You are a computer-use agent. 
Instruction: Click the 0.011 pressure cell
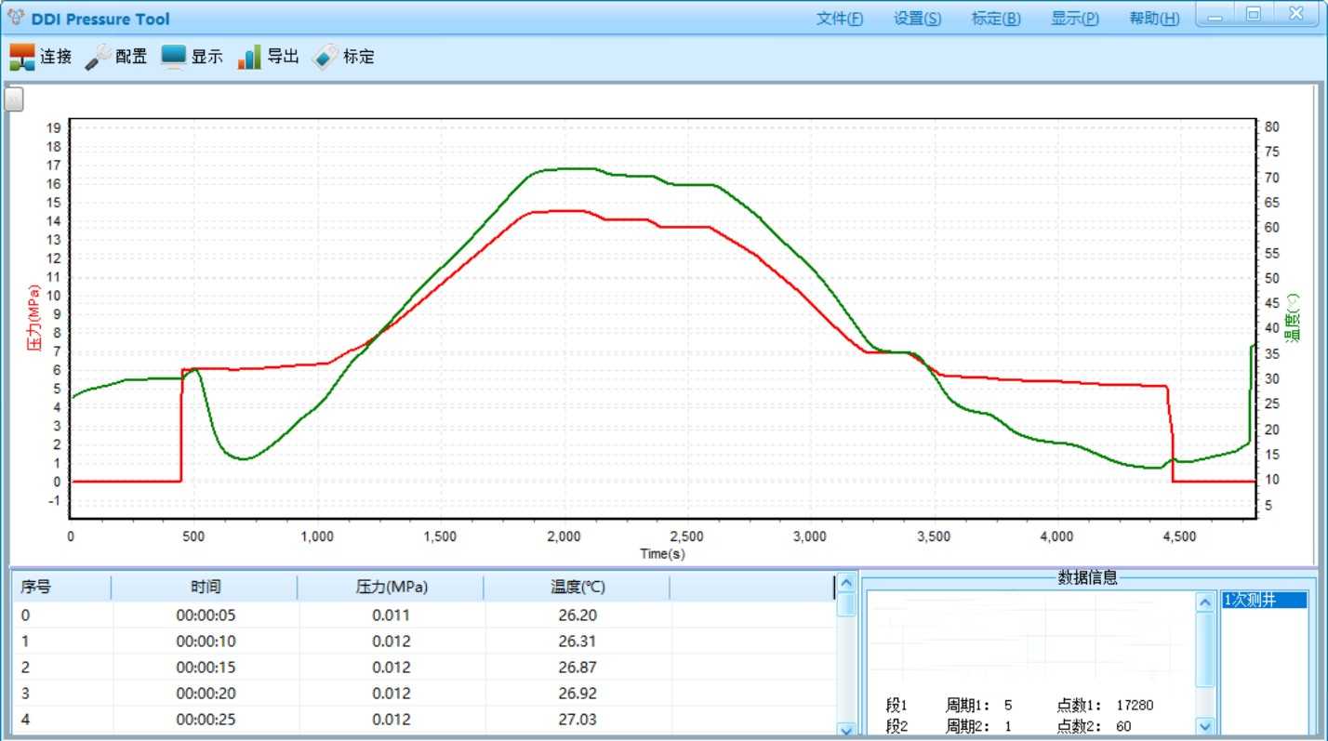point(391,615)
